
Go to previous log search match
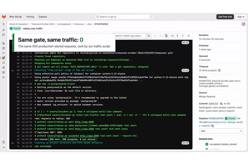click(155, 36)
